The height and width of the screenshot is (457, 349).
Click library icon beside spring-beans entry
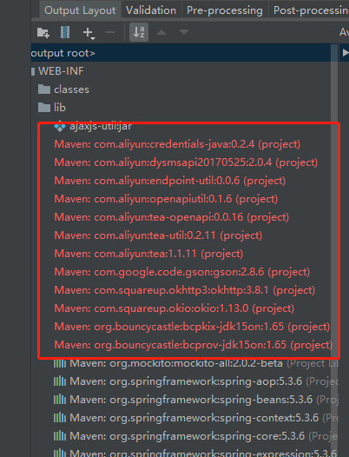click(60, 400)
